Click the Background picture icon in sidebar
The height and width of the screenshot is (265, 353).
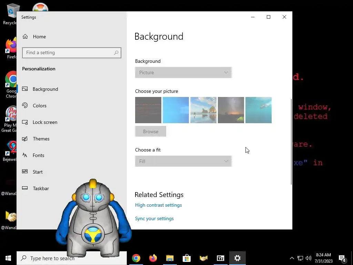click(x=25, y=89)
